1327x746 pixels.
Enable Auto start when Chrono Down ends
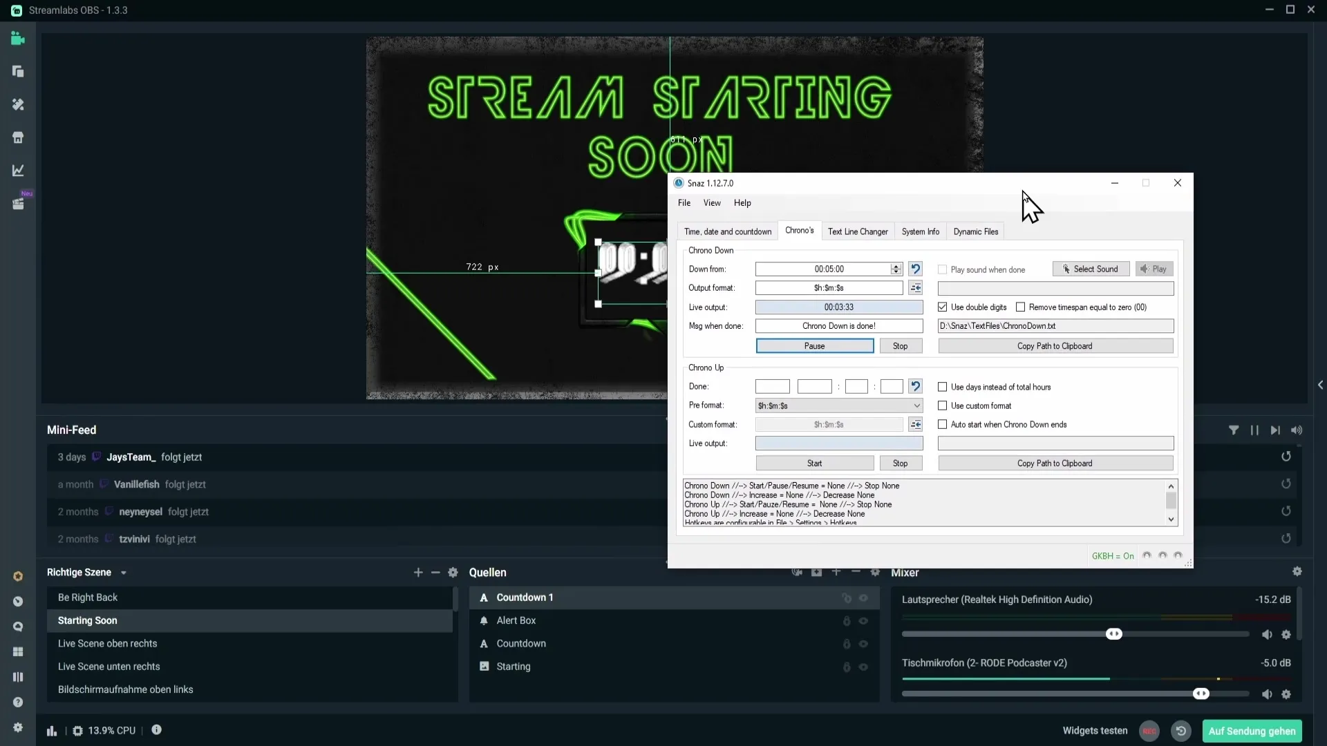(942, 425)
